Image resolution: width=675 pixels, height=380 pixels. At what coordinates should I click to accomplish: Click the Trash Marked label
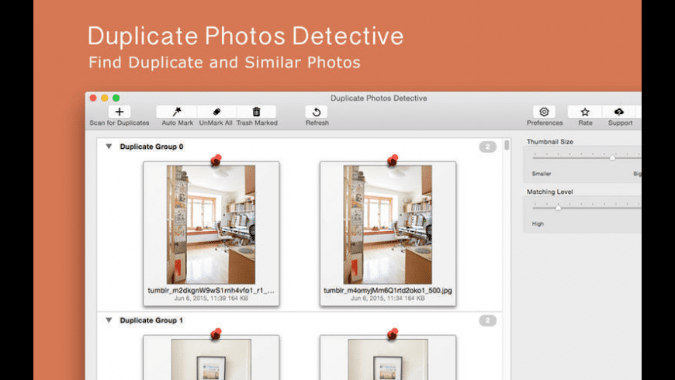[257, 123]
